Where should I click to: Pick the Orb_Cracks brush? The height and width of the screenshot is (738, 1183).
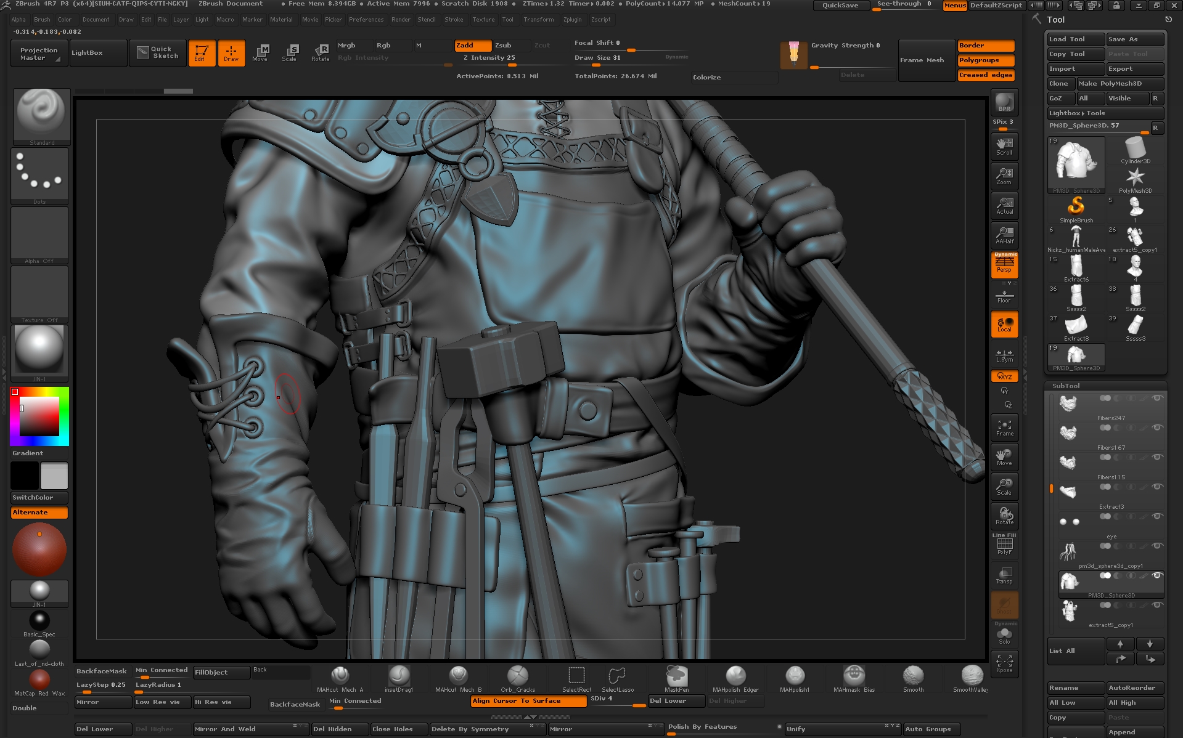[517, 679]
